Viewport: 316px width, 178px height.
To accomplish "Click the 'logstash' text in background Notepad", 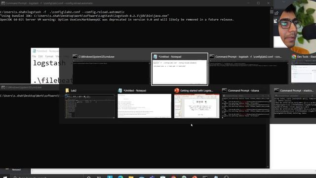I will click(x=49, y=63).
